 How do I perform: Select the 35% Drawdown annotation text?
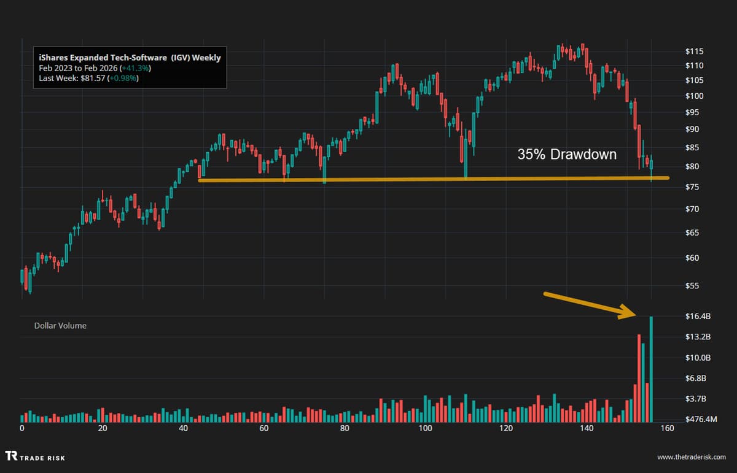[566, 155]
